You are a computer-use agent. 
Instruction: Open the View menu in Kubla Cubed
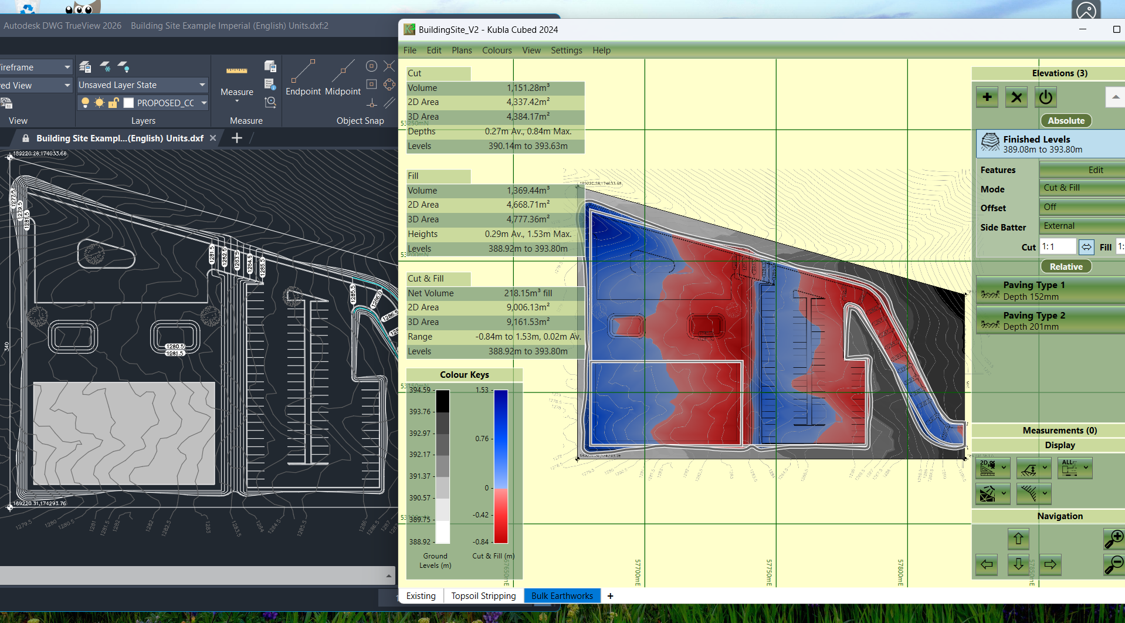point(531,50)
